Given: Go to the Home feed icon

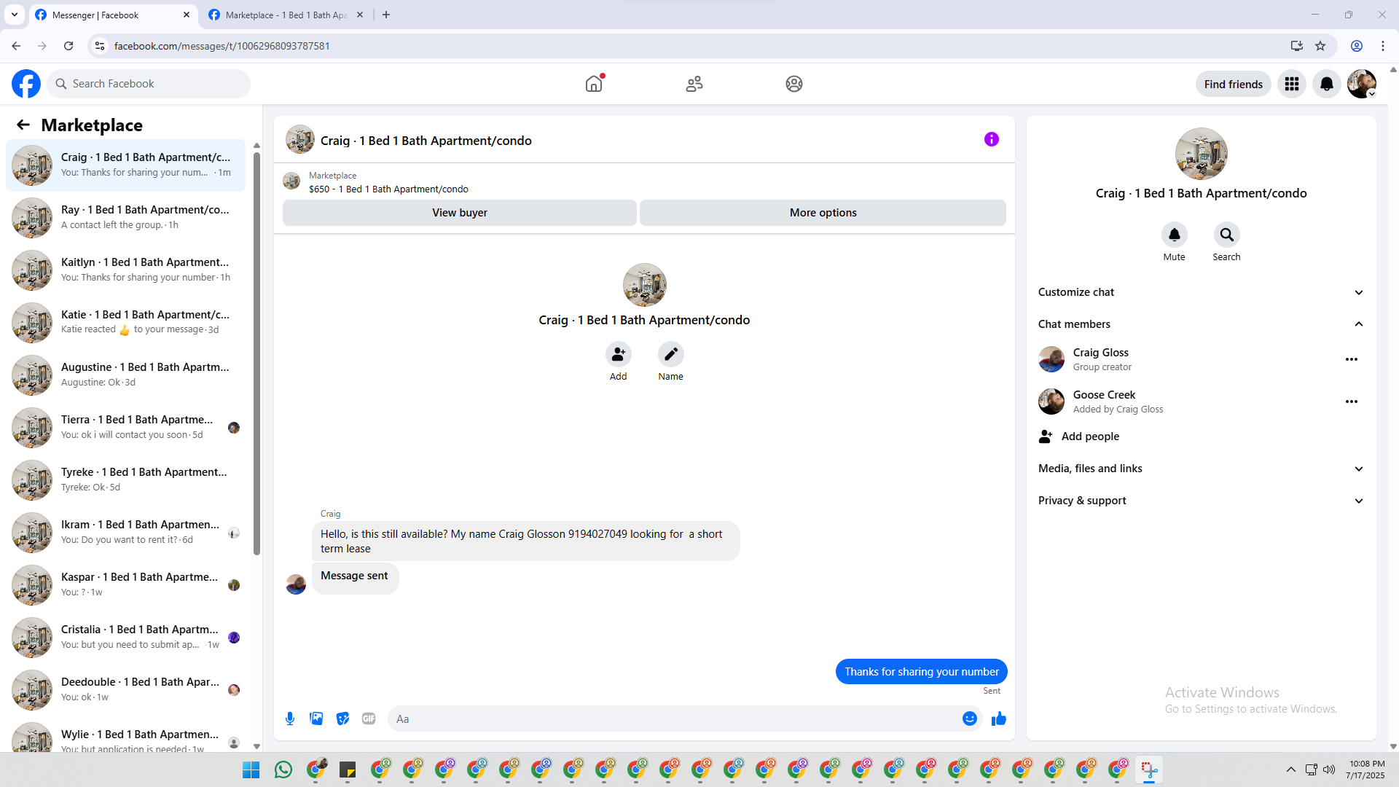Looking at the screenshot, I should (594, 84).
